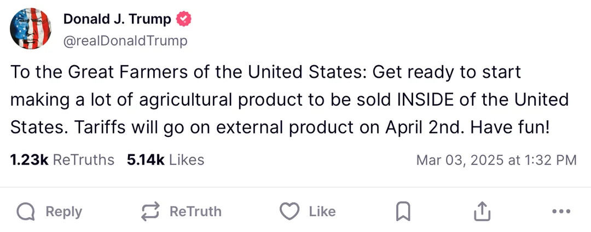
Task: Open the flag-painted profile avatar
Action: (31, 28)
